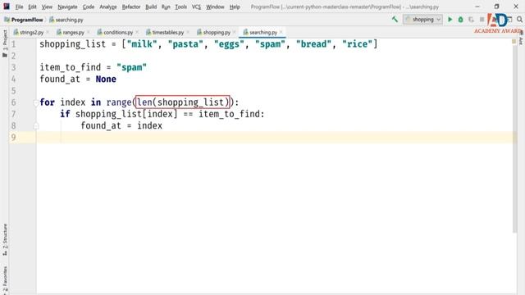Click the inspection status indicator above scrollbar
525x295 pixels.
click(x=514, y=42)
